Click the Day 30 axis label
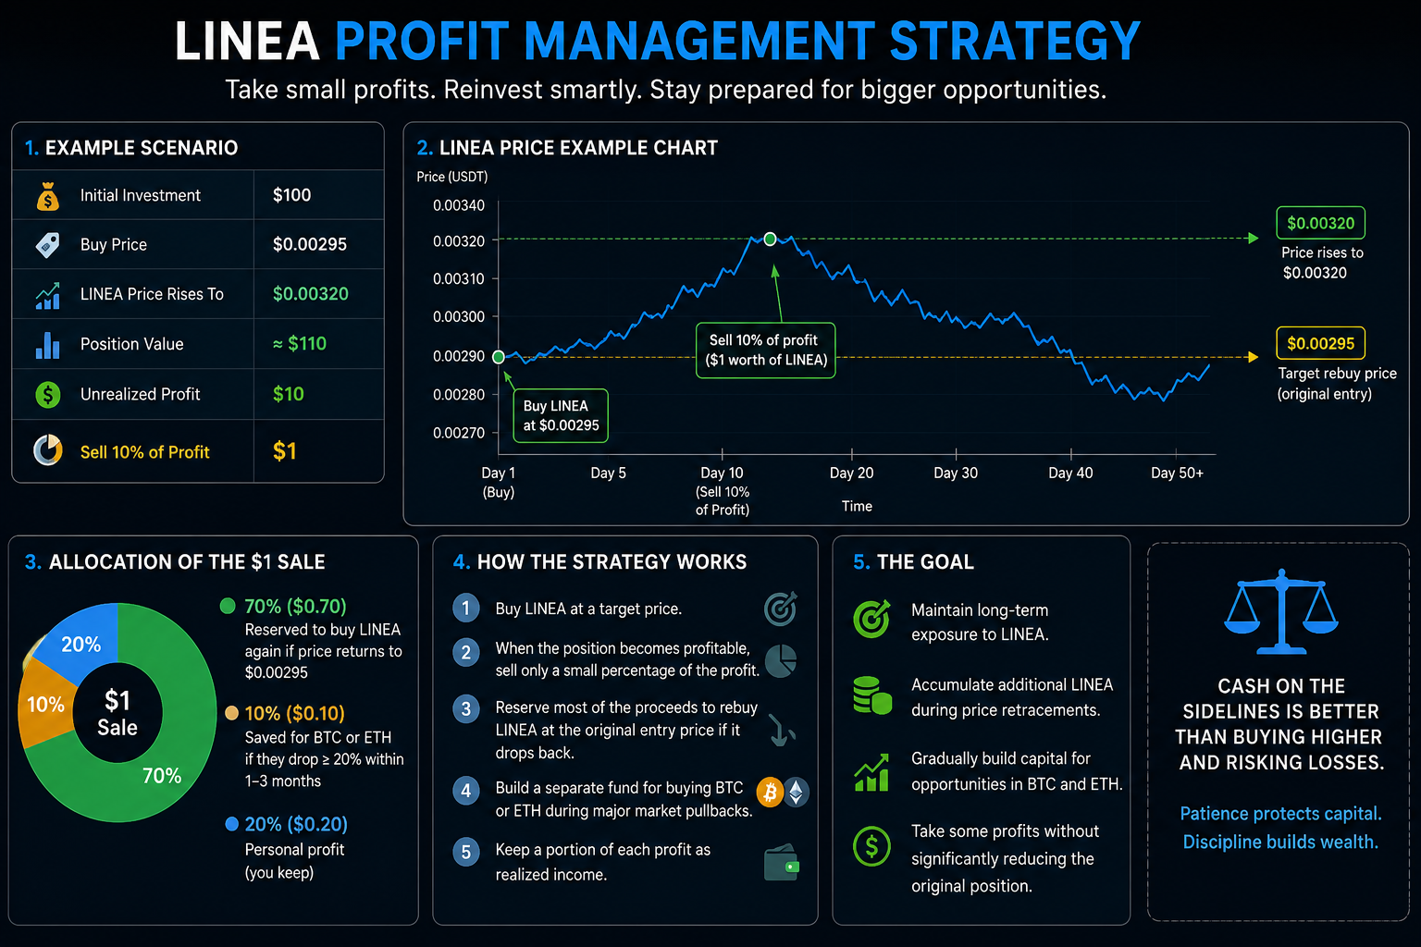The width and height of the screenshot is (1421, 947). point(956,473)
